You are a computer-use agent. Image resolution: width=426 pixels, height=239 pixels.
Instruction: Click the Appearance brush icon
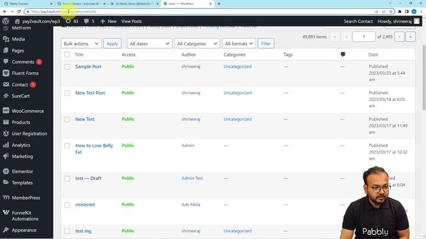[6, 230]
